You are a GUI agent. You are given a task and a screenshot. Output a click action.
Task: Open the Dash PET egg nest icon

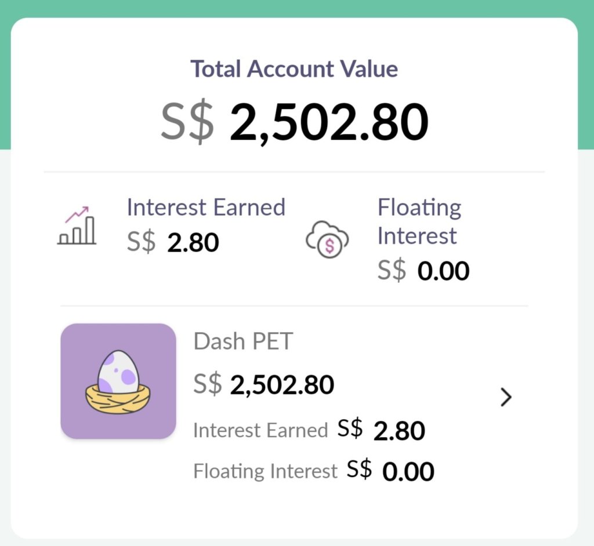pos(118,381)
